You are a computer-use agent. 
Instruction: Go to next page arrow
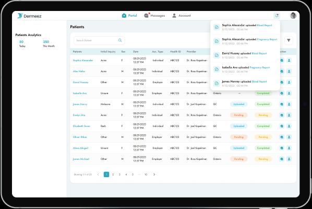point(154,175)
